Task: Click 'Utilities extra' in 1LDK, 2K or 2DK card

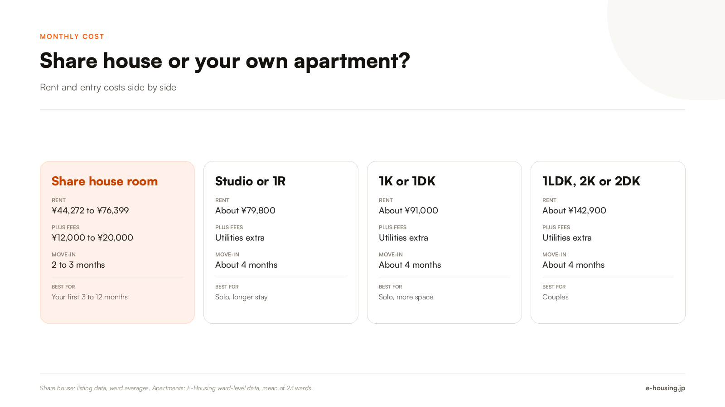Action: pos(567,237)
